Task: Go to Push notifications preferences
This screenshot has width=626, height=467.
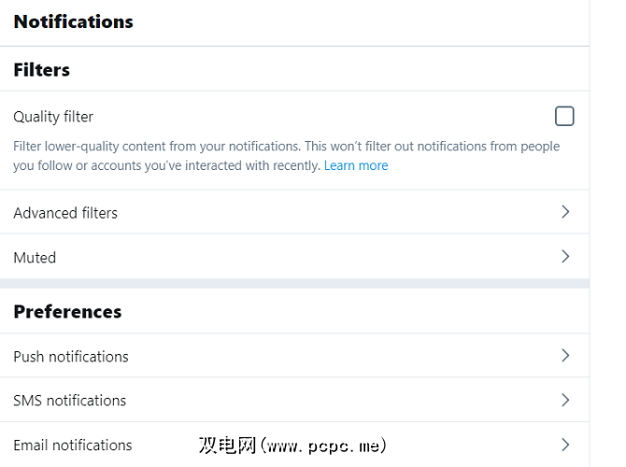Action: 71,356
